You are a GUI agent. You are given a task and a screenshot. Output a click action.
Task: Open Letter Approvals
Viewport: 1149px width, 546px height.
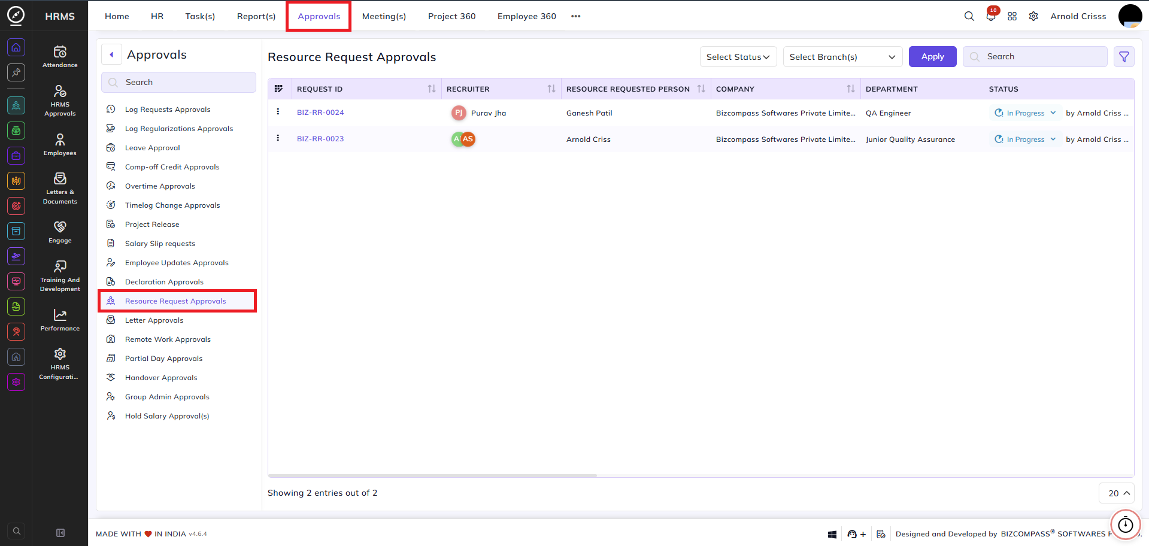[154, 320]
